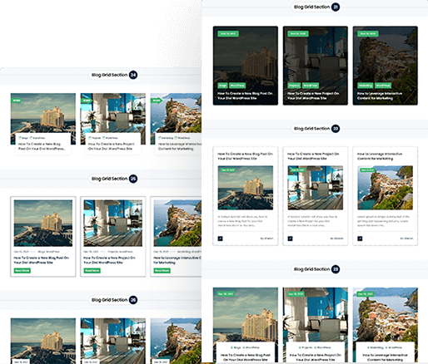428x364 pixels.
Task: Click 'By Sharon' on Section 22 blog post card
Action: 266,239
